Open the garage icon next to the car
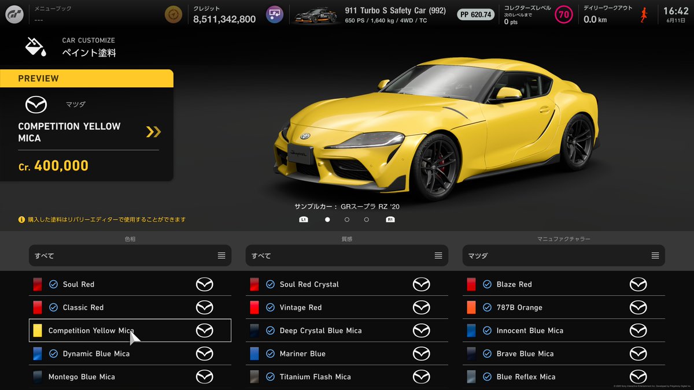This screenshot has width=694, height=390. [275, 14]
